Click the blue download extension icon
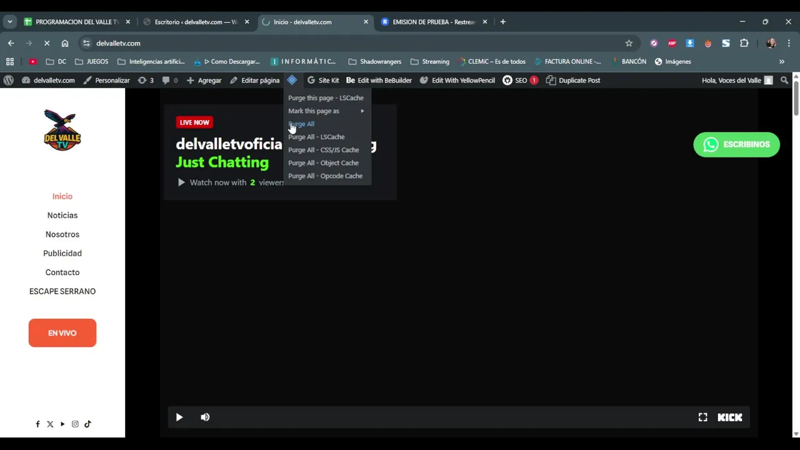Image resolution: width=800 pixels, height=450 pixels. (690, 43)
